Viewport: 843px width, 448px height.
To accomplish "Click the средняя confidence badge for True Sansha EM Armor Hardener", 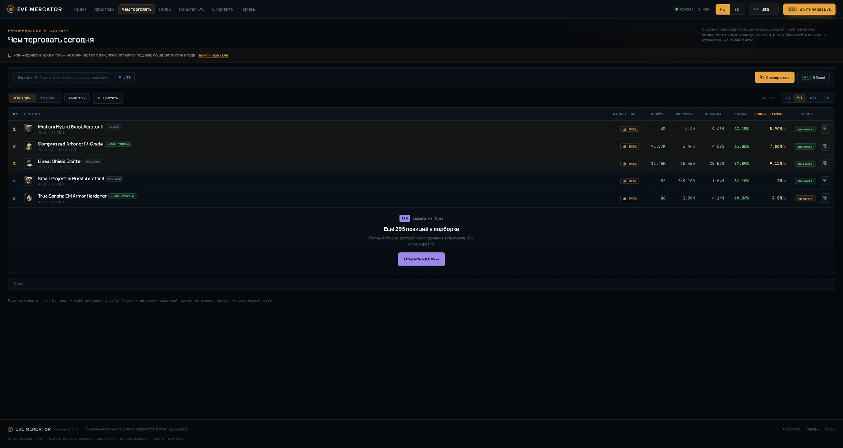I will pos(805,199).
